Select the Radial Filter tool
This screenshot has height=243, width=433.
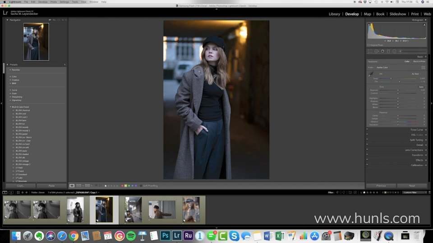(x=394, y=51)
